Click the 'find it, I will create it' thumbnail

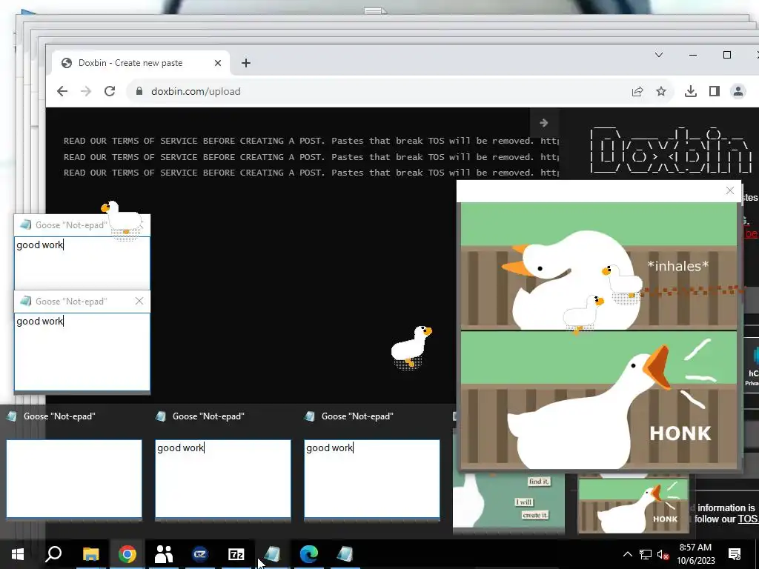508,502
